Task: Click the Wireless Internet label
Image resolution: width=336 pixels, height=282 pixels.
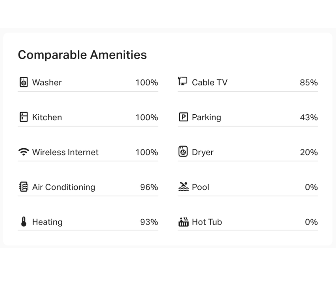Action: point(65,152)
